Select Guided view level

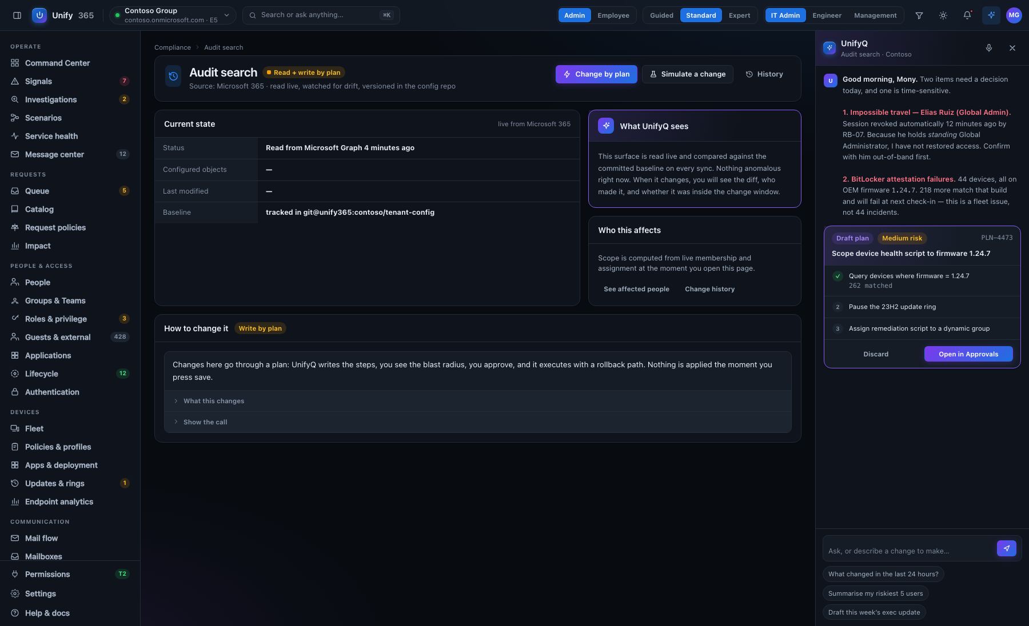pos(661,15)
